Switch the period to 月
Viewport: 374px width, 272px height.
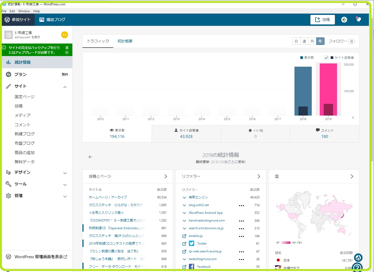[312, 41]
